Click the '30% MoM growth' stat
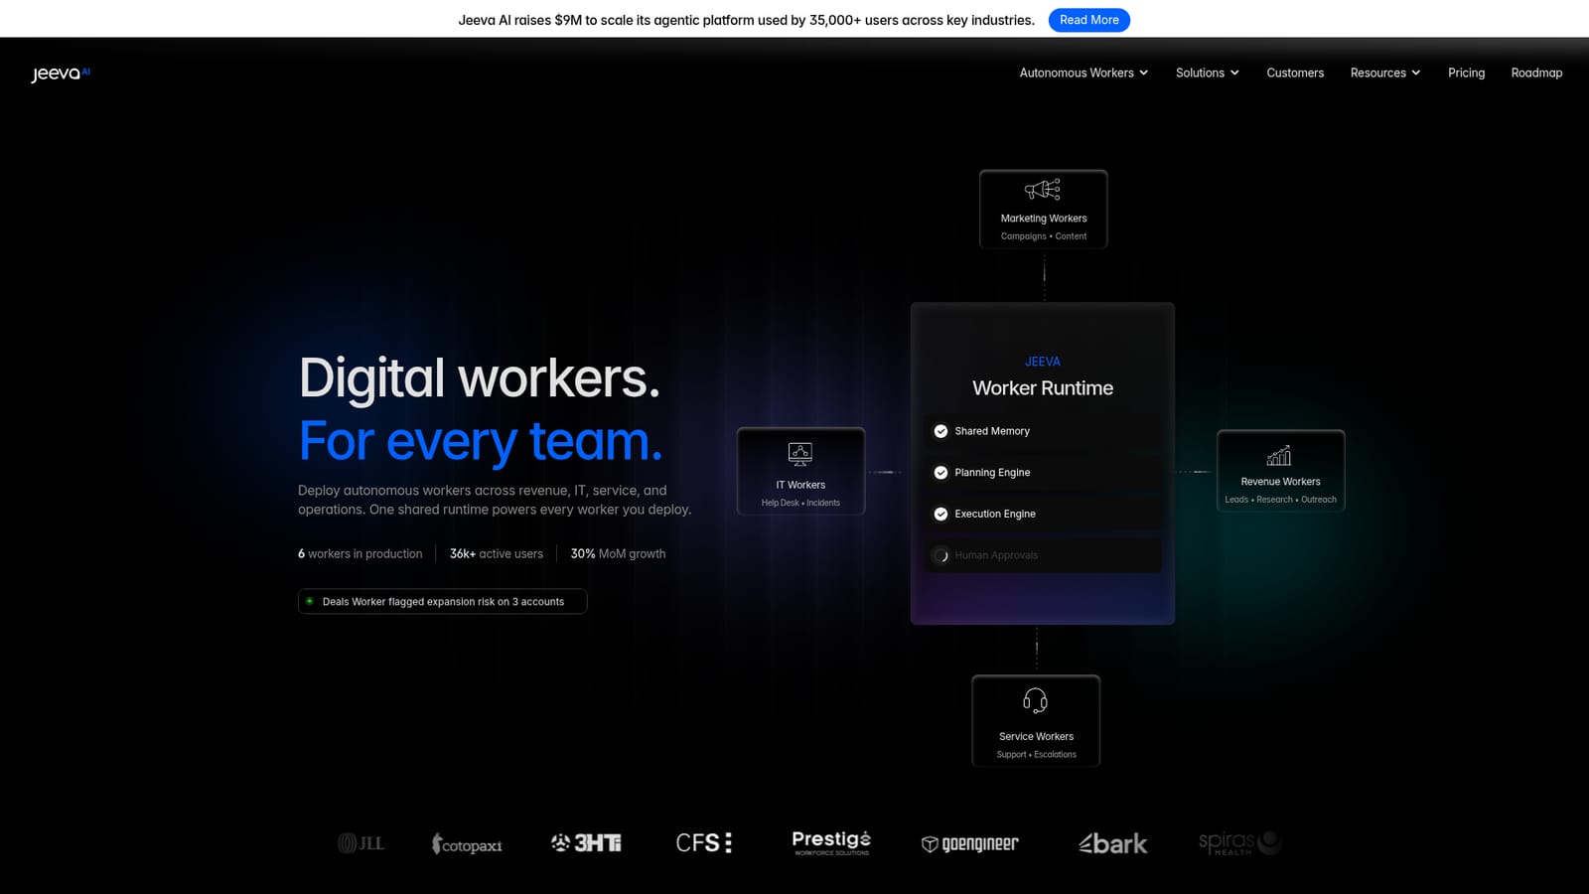Viewport: 1589px width, 894px height. click(618, 554)
